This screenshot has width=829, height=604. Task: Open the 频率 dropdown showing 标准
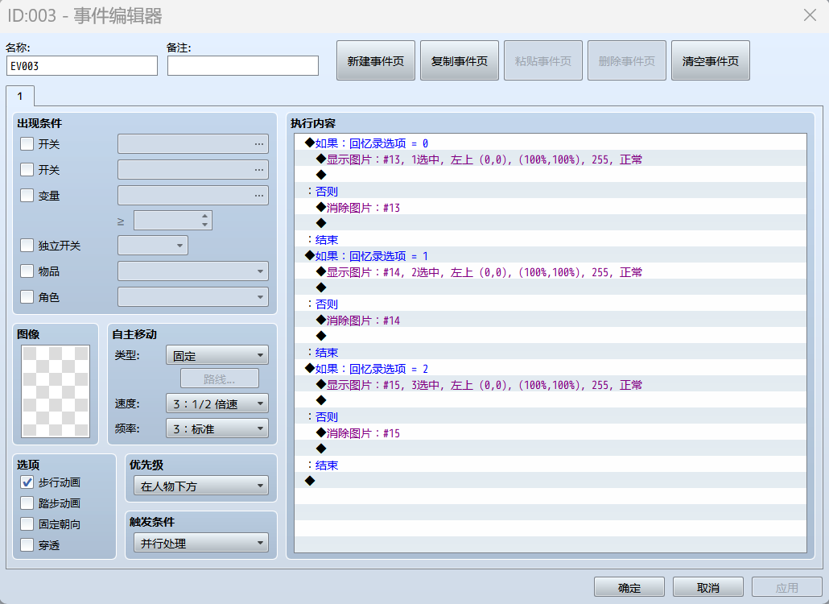point(217,428)
